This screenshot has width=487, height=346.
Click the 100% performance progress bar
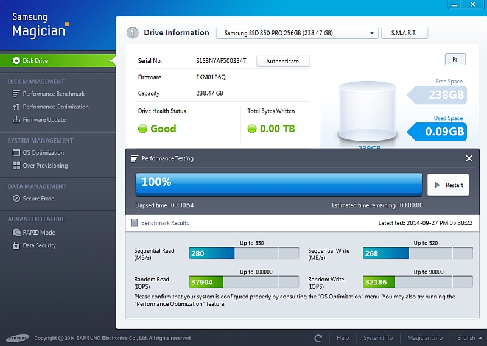click(279, 185)
